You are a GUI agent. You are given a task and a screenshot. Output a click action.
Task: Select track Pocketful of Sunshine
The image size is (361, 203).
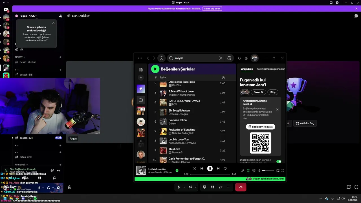pyautogui.click(x=192, y=131)
